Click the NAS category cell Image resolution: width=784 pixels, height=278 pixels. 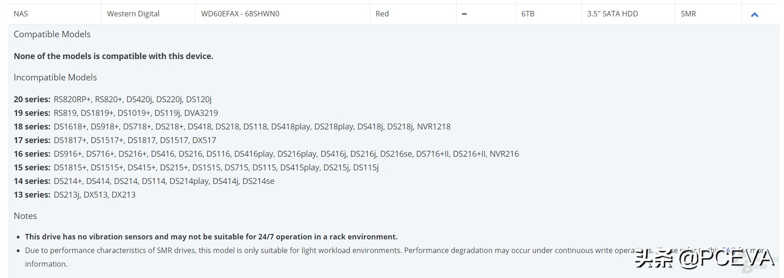(21, 14)
